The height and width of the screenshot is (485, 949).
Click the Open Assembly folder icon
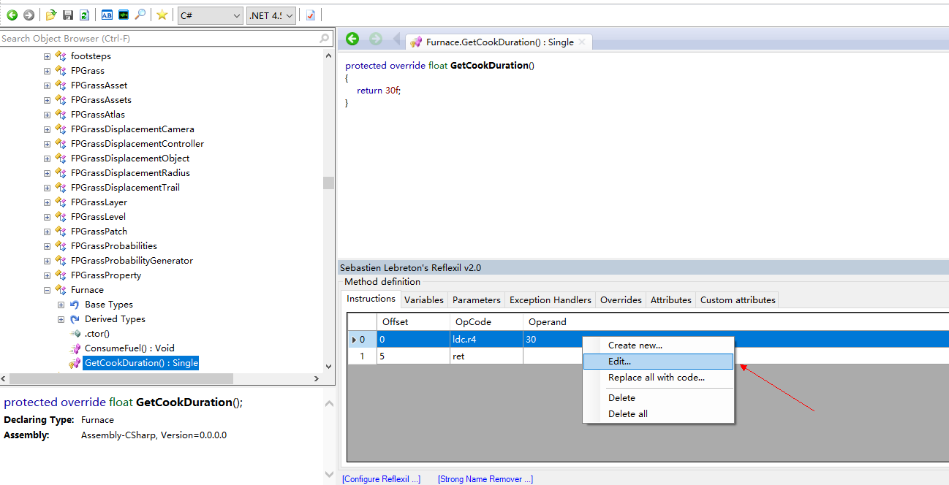50,15
